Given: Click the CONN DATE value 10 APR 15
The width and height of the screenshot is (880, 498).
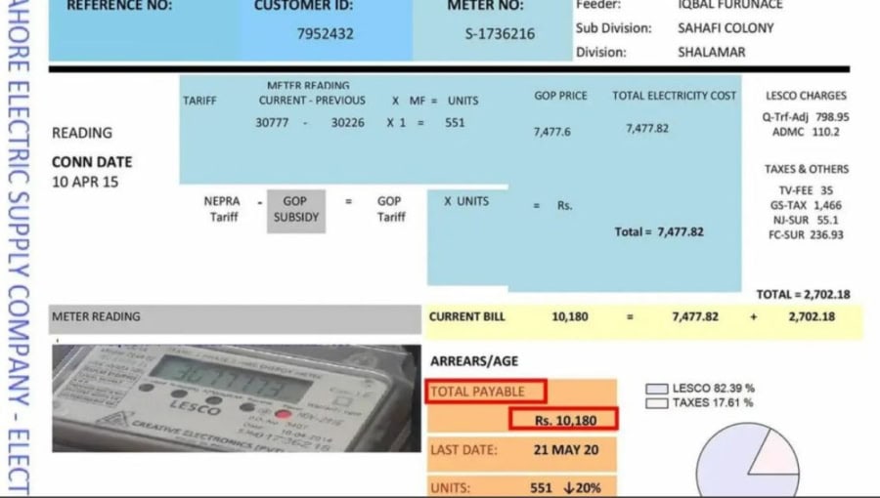Looking at the screenshot, I should [85, 182].
